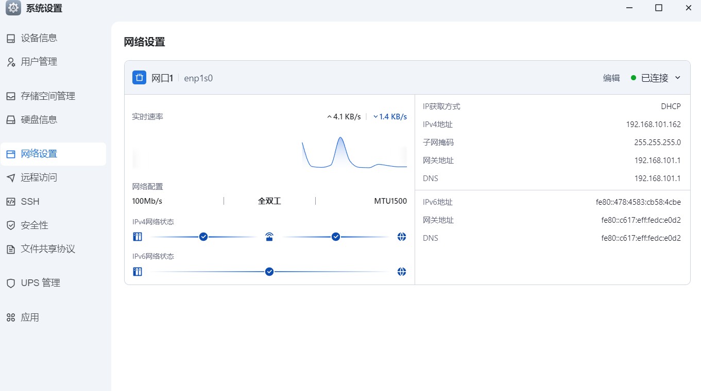
Task: Click the 全双工 duplex value
Action: pos(269,201)
